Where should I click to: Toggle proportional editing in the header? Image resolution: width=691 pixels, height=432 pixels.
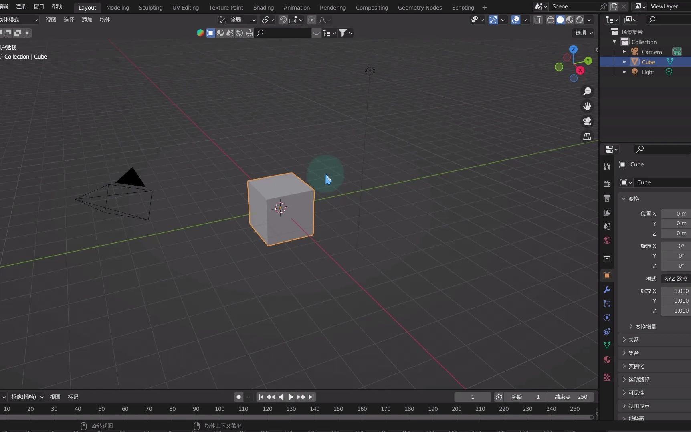[x=312, y=20]
